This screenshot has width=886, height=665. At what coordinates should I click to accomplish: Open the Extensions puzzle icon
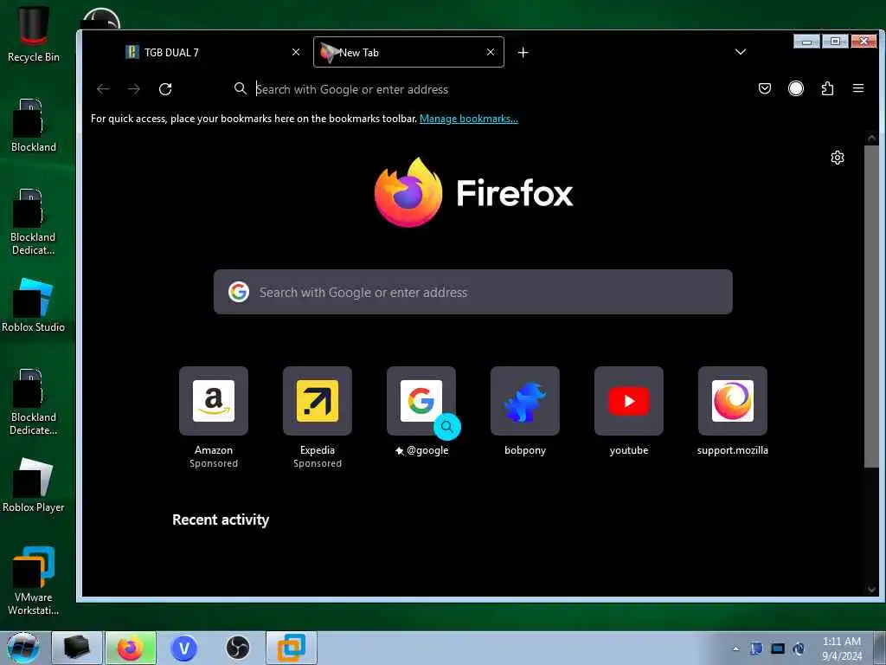(827, 88)
